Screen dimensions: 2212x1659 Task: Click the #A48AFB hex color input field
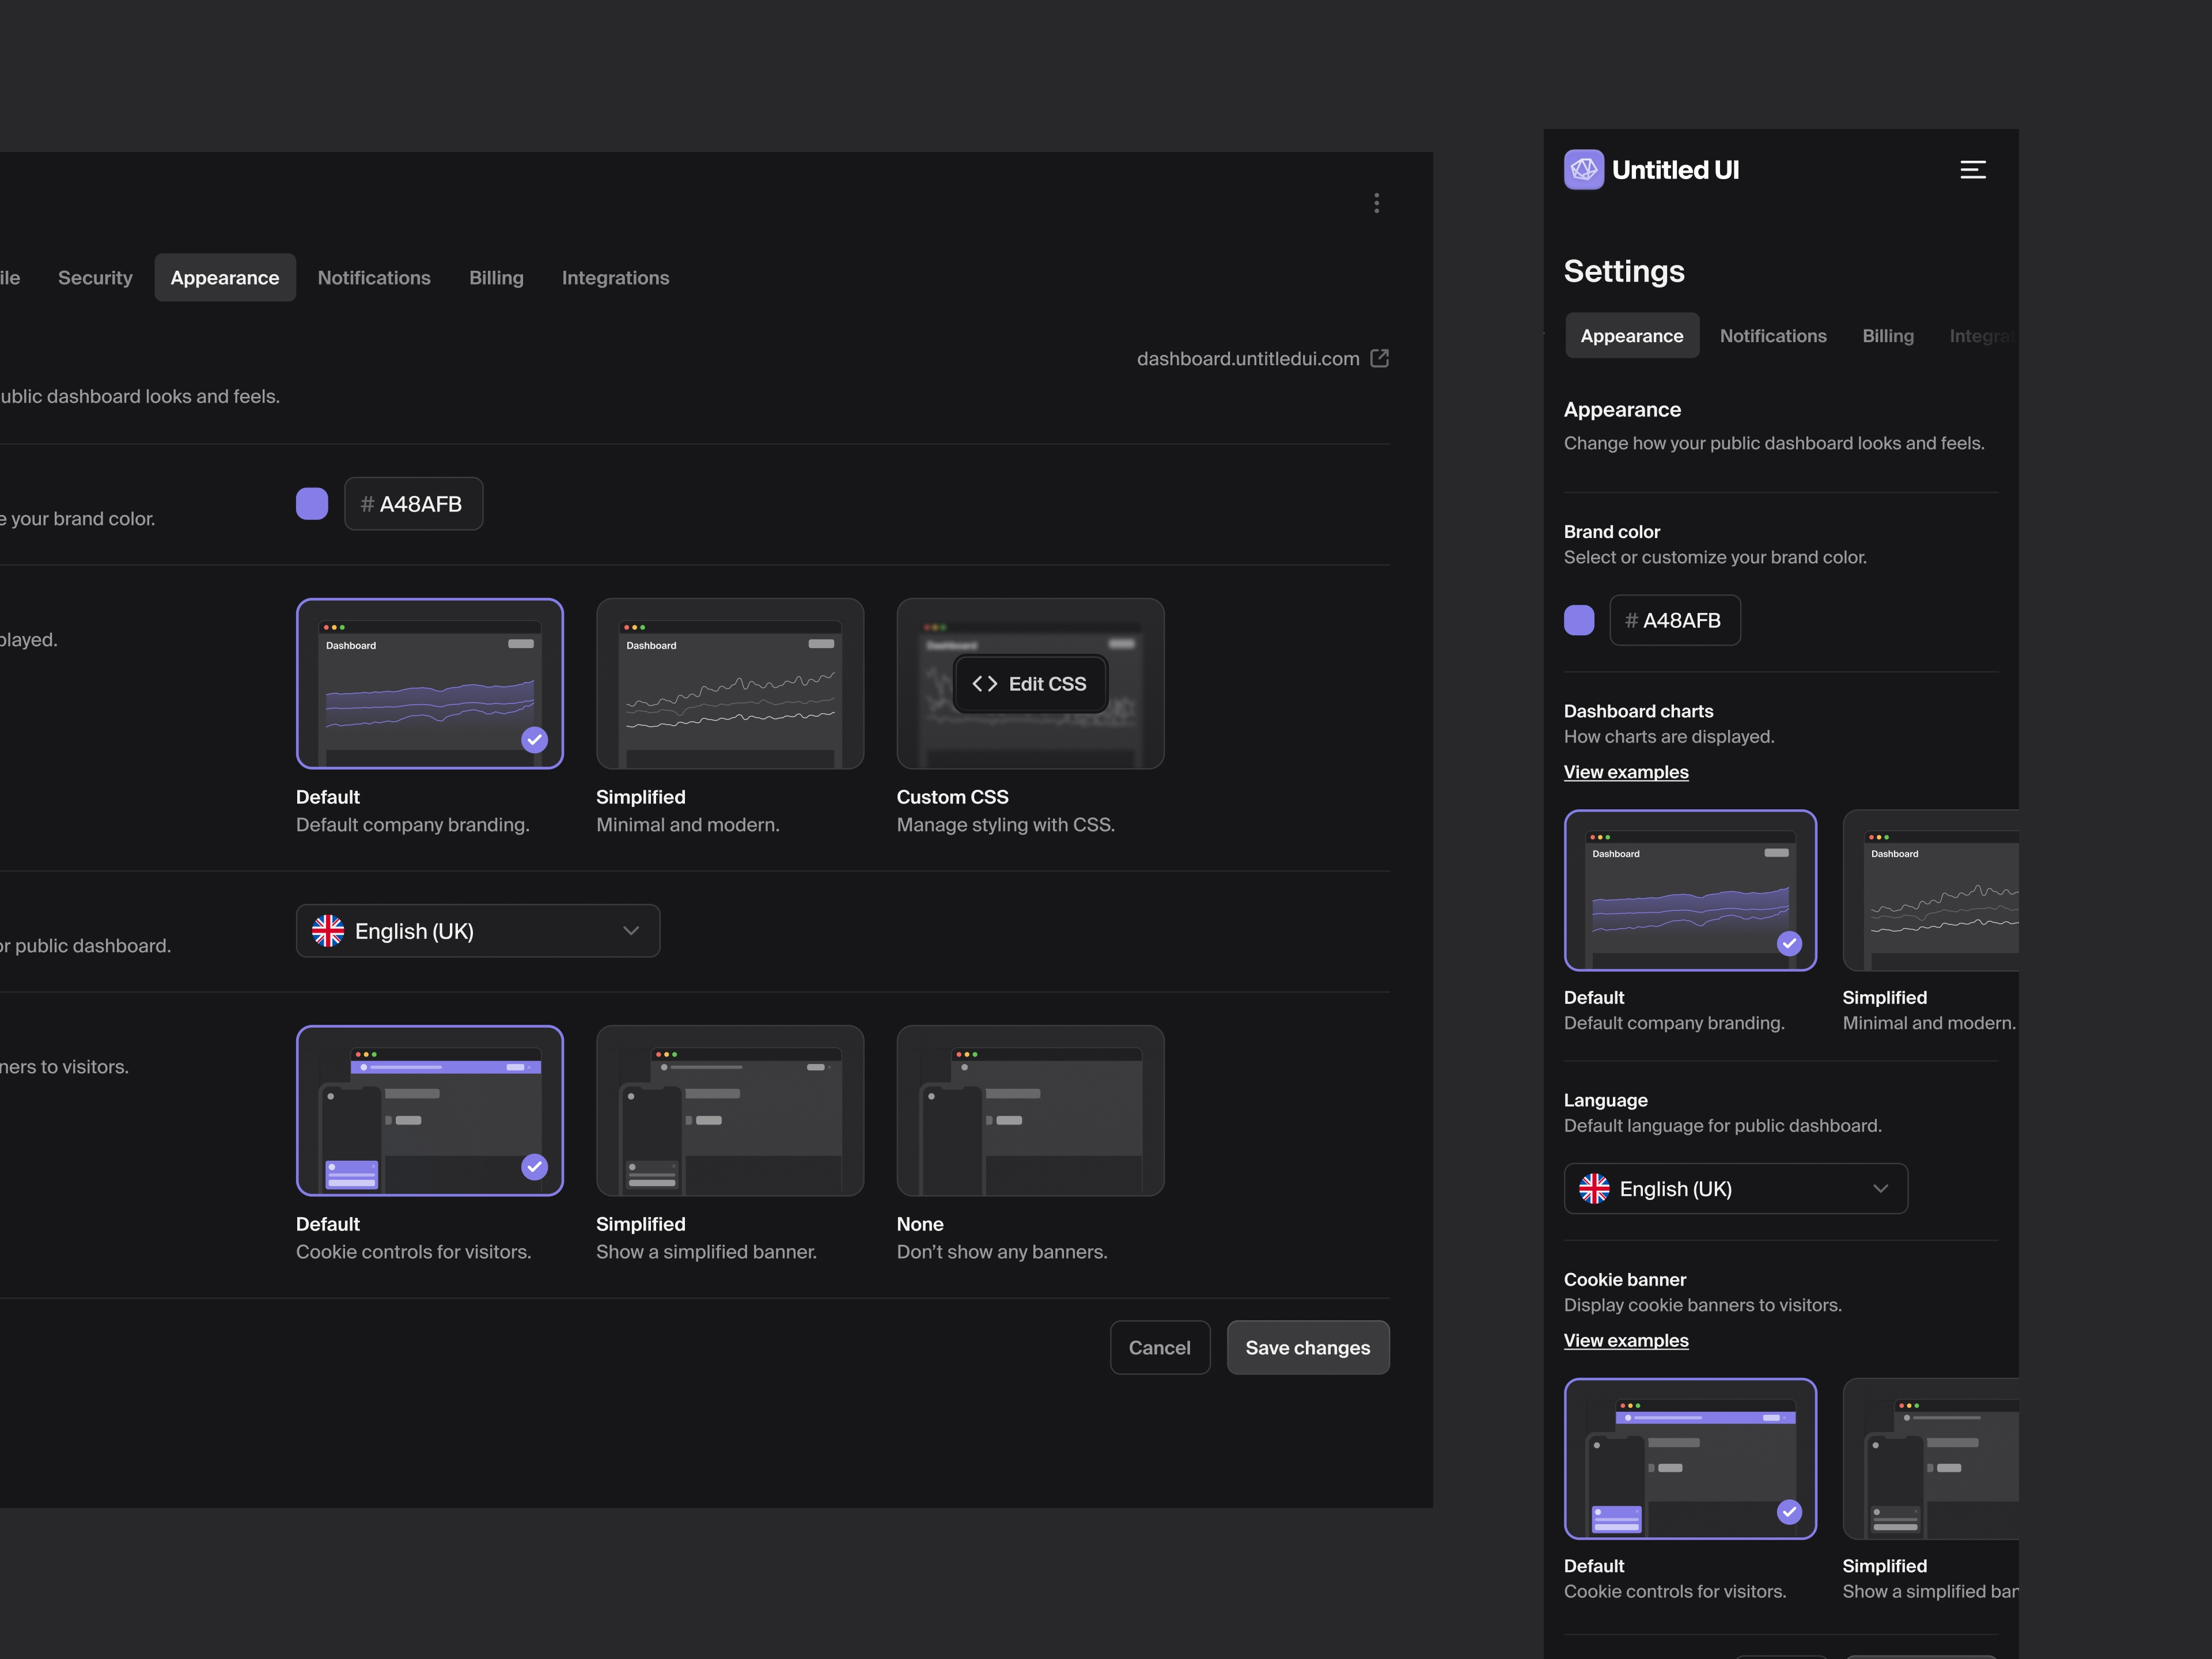coord(413,503)
